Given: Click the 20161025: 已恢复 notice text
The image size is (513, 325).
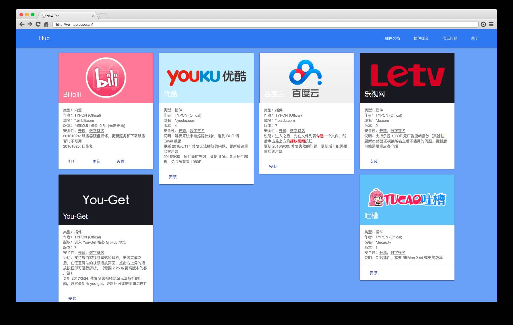Looking at the screenshot, I should click(78, 146).
